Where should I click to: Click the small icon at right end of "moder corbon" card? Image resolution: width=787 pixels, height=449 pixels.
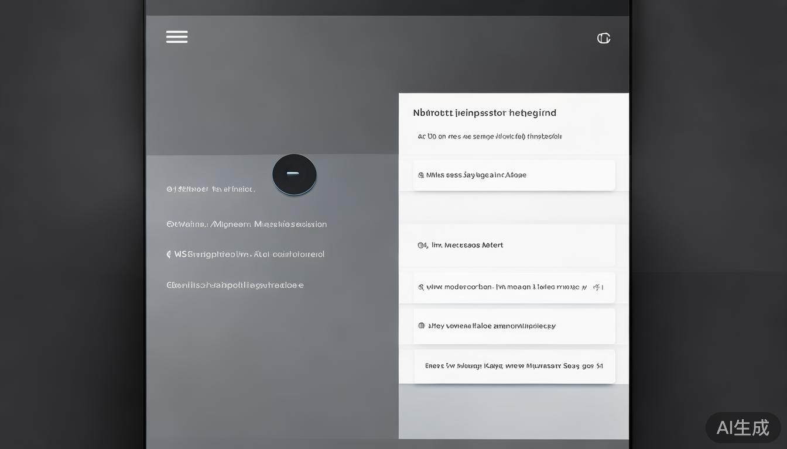[x=598, y=287]
